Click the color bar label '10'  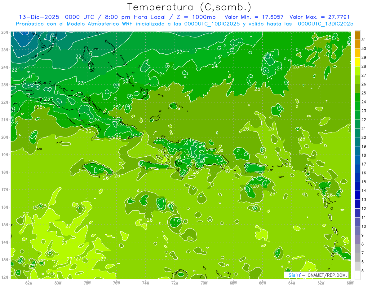coord(364,226)
